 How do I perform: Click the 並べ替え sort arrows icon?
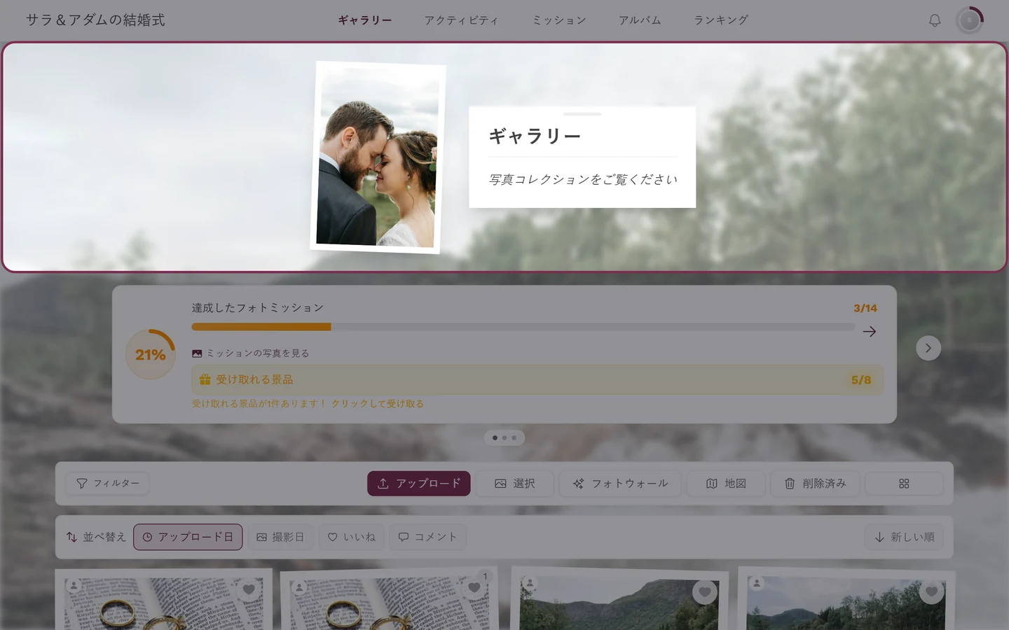point(71,537)
